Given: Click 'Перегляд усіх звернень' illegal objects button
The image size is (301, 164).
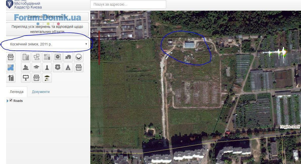Looking at the screenshot, I should pyautogui.click(x=47, y=29).
